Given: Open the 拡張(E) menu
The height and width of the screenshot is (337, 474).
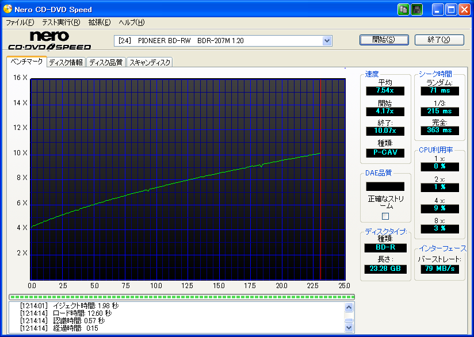Looking at the screenshot, I should [99, 22].
